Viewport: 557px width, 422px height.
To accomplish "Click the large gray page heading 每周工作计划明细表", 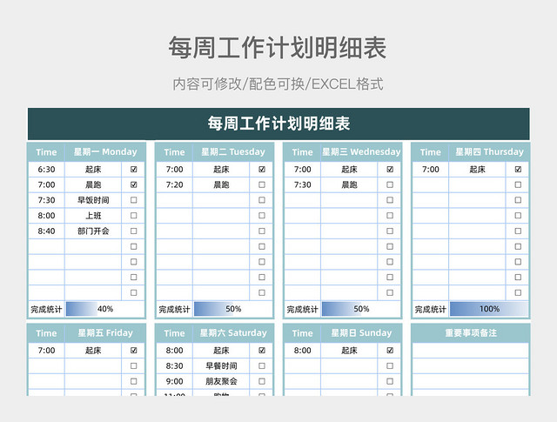I will 278,47.
